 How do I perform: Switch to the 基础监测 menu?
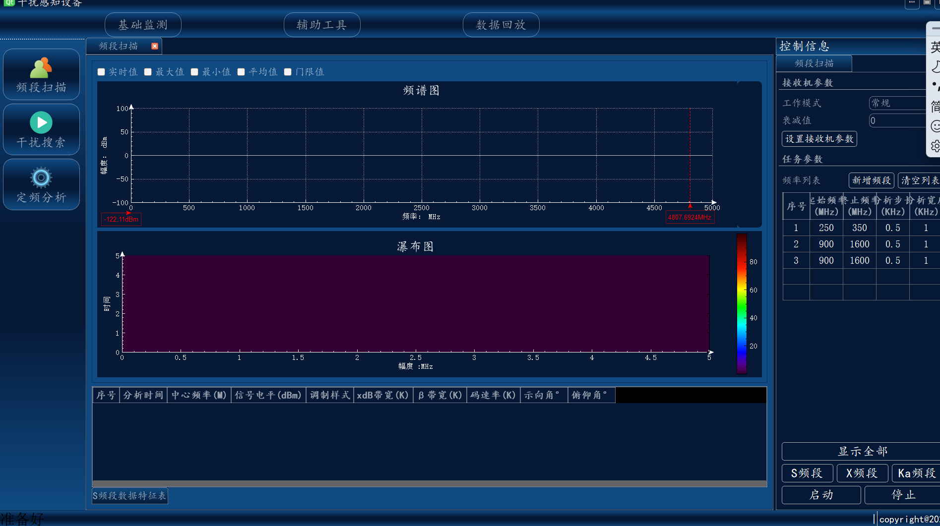pos(143,25)
